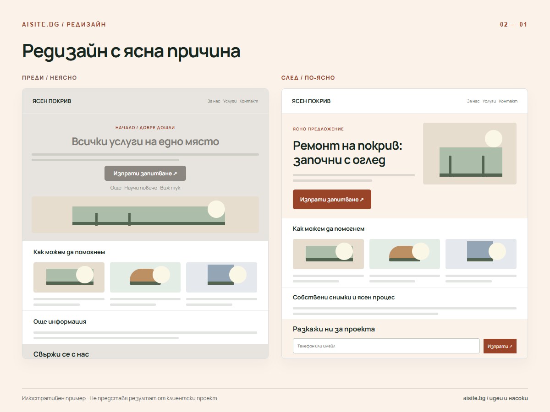Open the blue square service card in the before mockup
The image size is (550, 412).
[221, 277]
